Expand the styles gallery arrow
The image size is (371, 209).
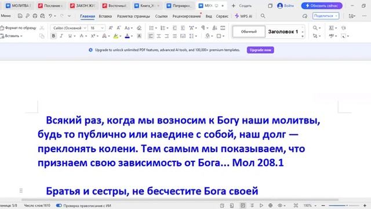pos(303,37)
